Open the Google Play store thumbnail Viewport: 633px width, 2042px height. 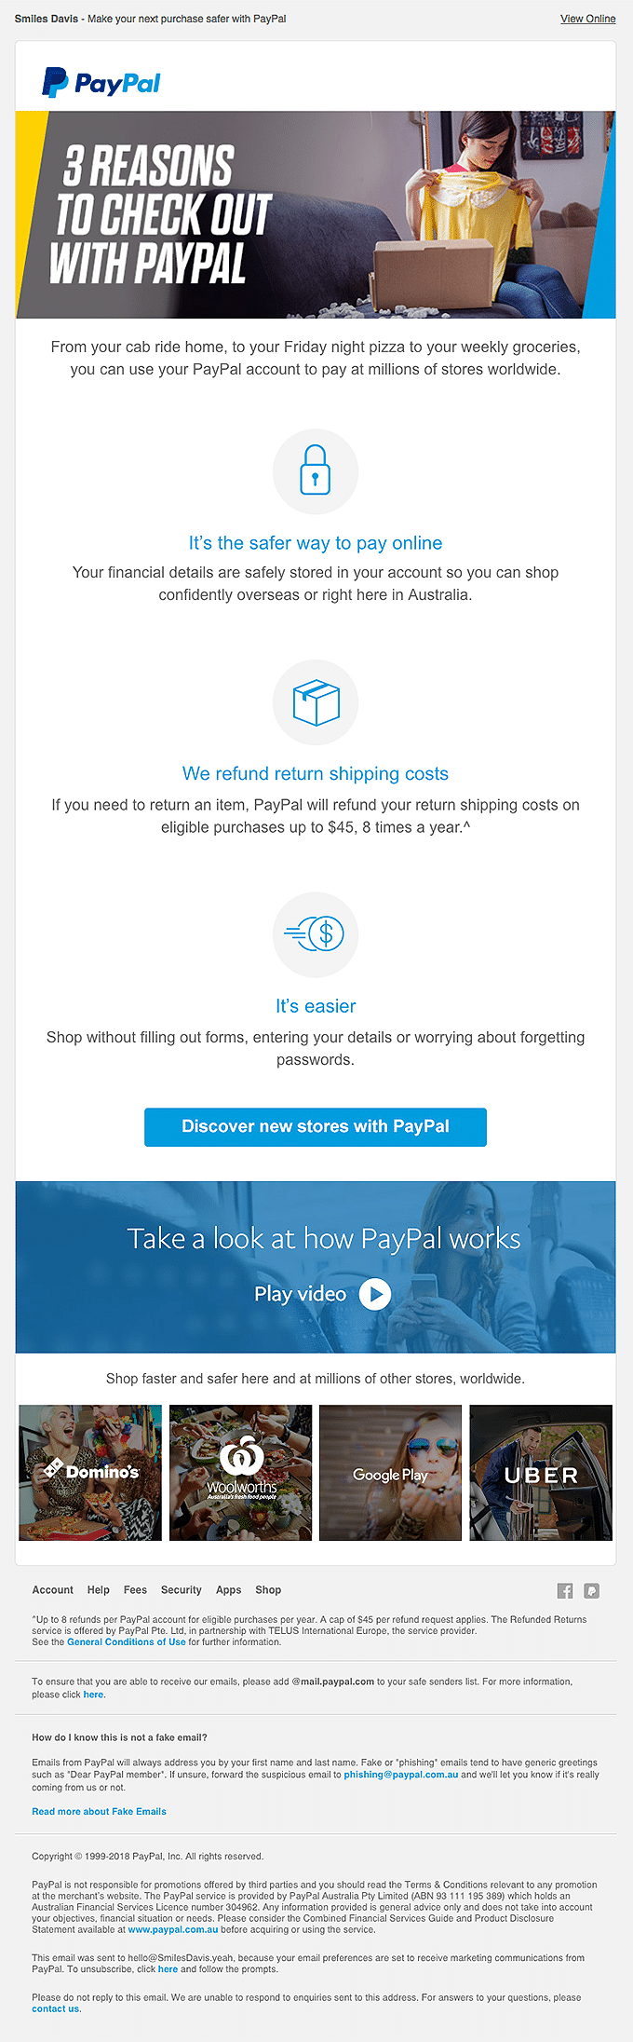390,1472
